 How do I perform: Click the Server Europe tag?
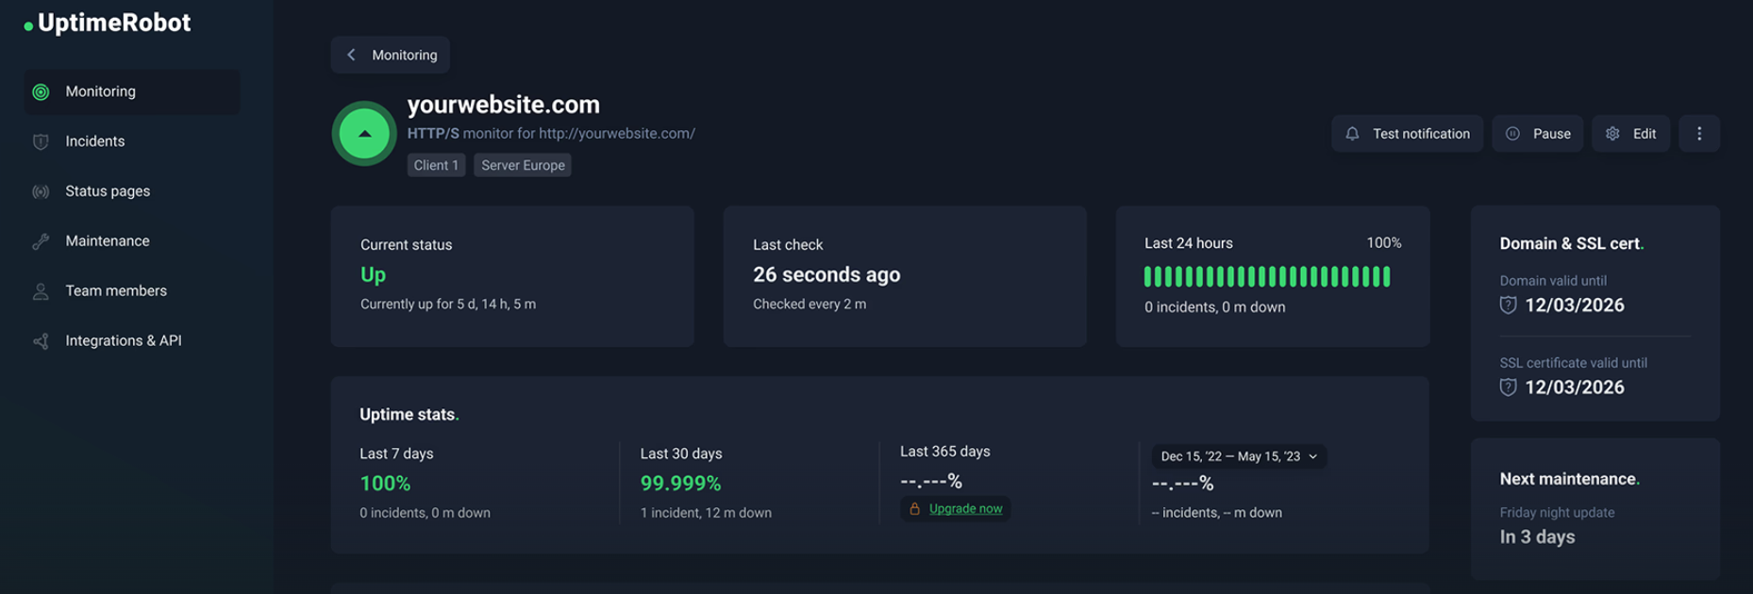point(523,165)
